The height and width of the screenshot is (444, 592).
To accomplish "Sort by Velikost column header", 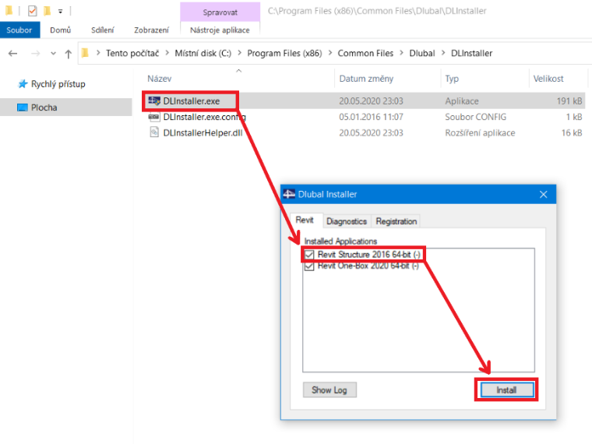I will click(548, 79).
